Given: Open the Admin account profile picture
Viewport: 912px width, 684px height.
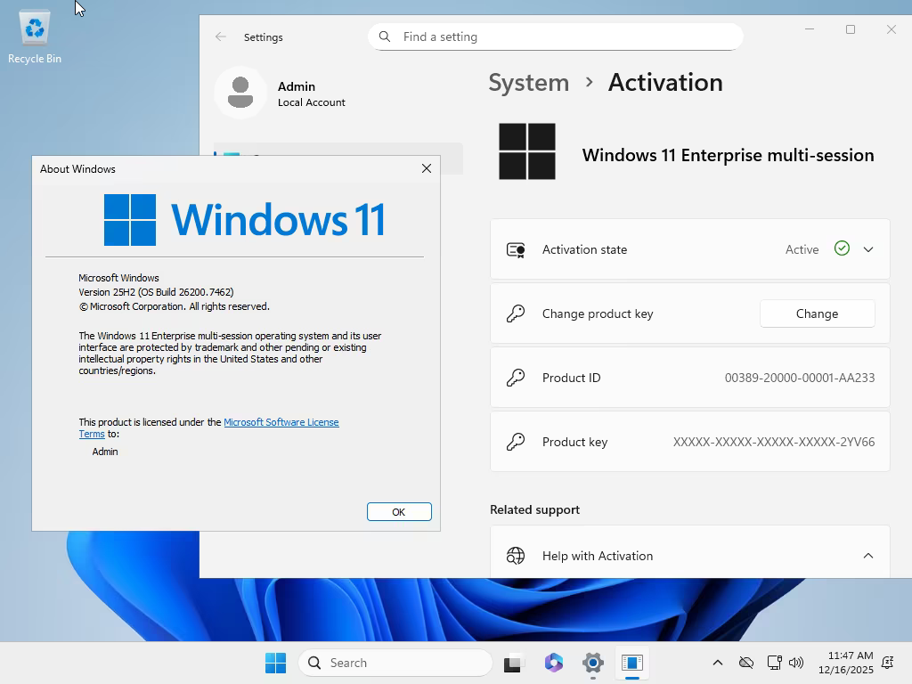Looking at the screenshot, I should coord(240,93).
